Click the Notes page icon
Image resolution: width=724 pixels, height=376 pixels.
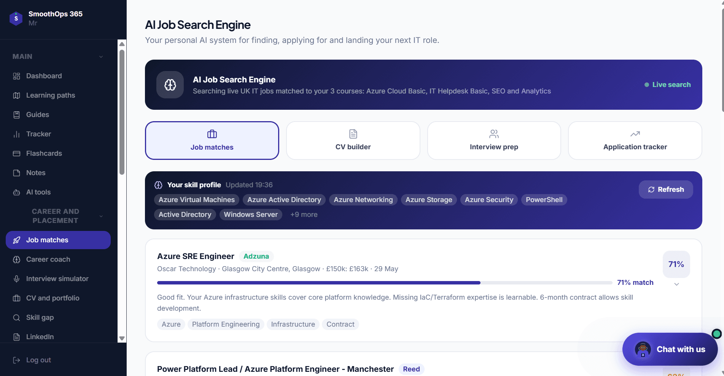pyautogui.click(x=16, y=173)
